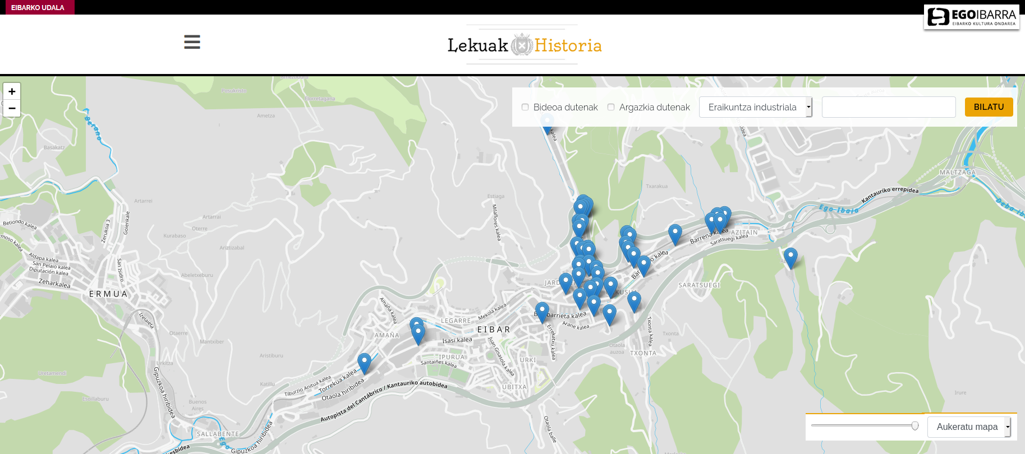This screenshot has width=1025, height=454.
Task: Focus the search text field
Action: tap(888, 107)
